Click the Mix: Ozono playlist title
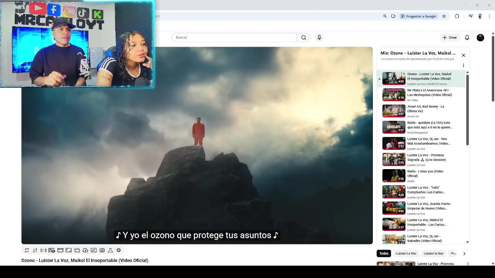 [418, 53]
